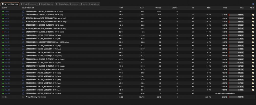Open the Disk 22 link
The width and height of the screenshot is (256, 105).
(x=7, y=87)
